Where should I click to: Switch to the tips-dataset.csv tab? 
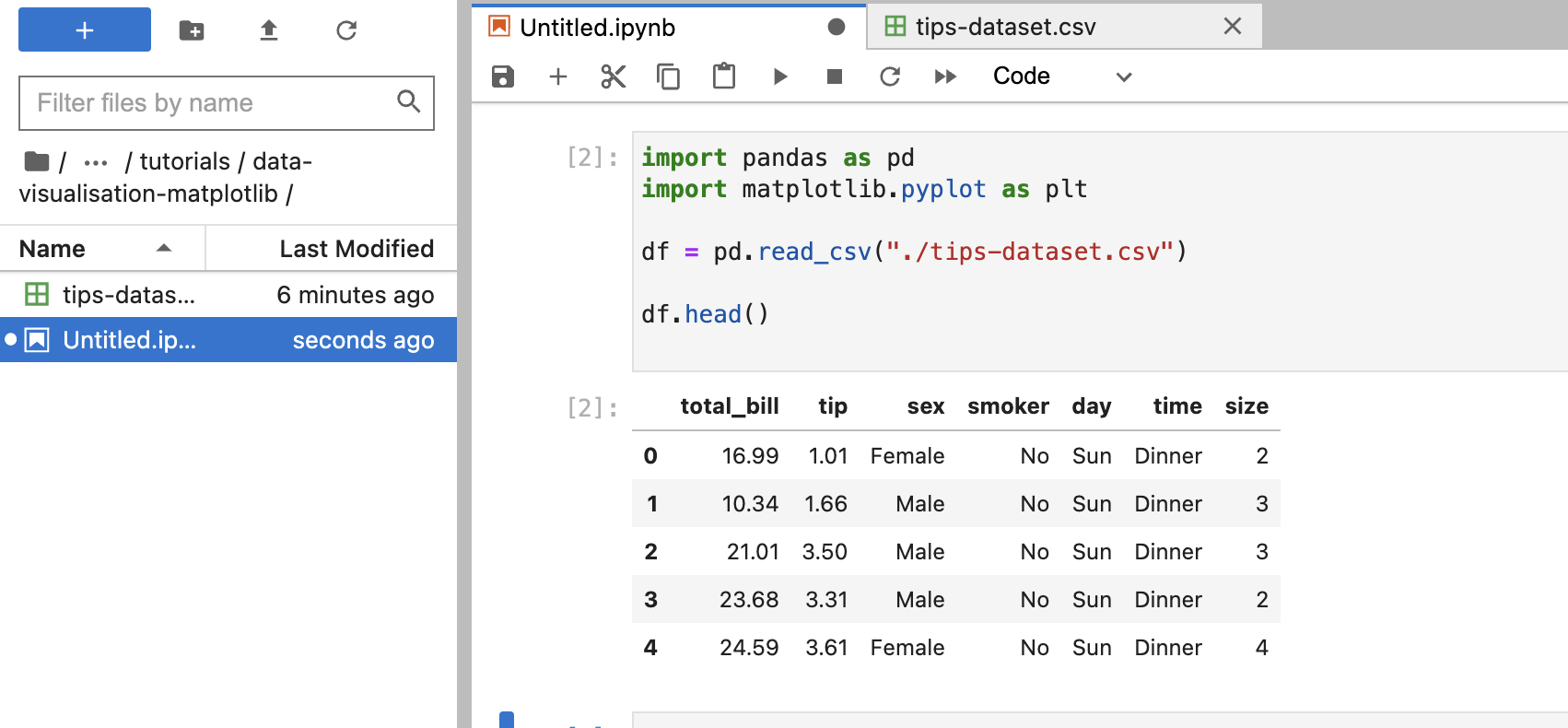pos(1005,27)
